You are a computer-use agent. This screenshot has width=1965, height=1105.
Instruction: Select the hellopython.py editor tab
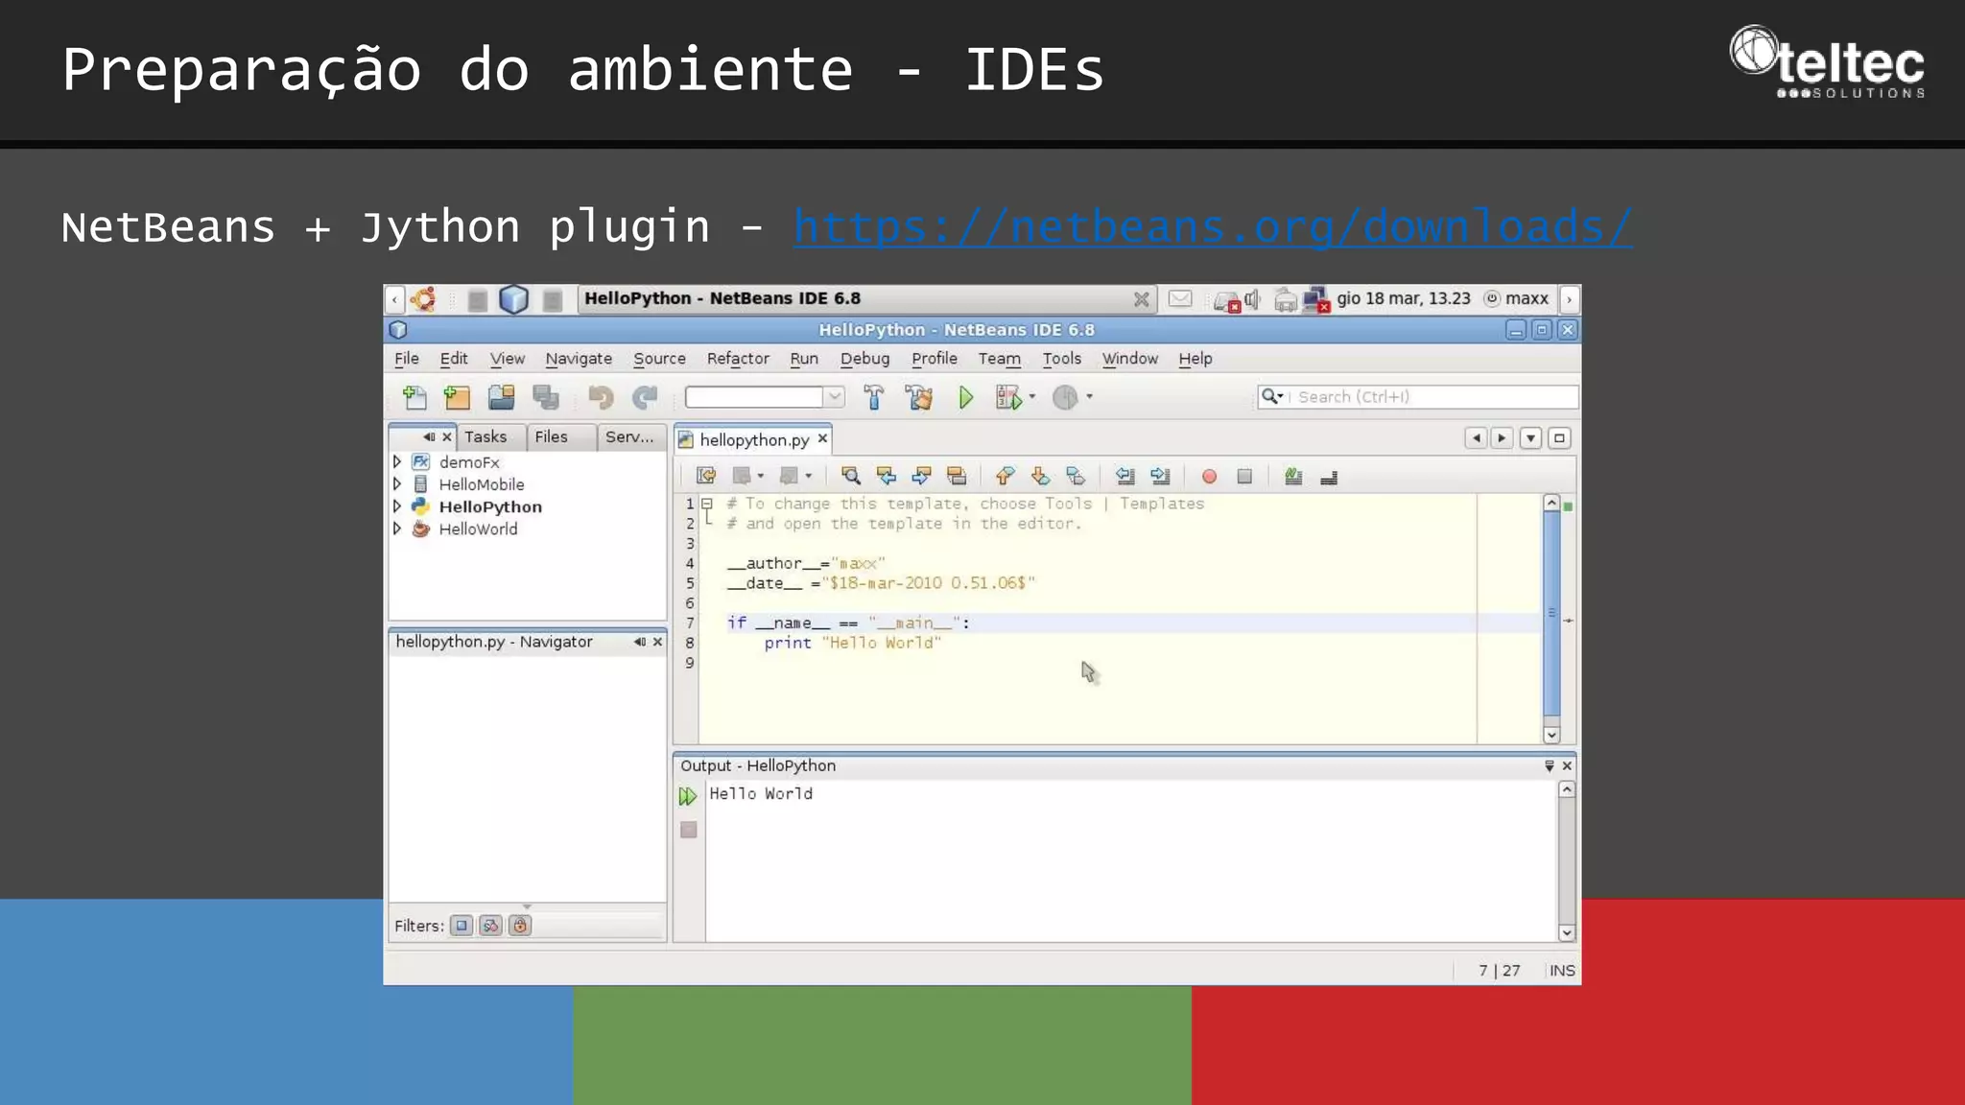pos(753,440)
